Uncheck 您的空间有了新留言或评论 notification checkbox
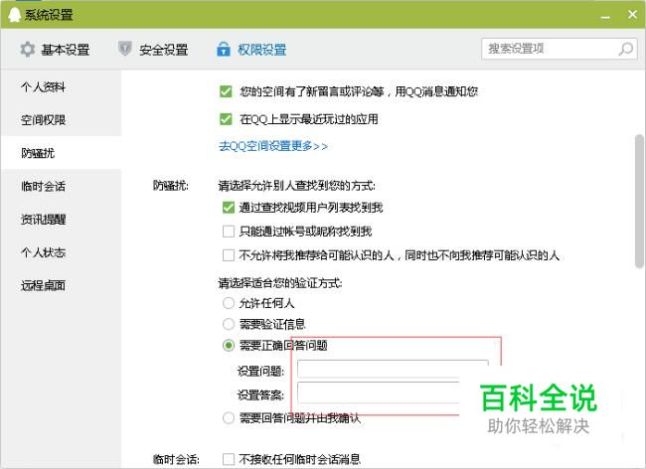Viewport: 646px width, 469px height. (x=226, y=91)
